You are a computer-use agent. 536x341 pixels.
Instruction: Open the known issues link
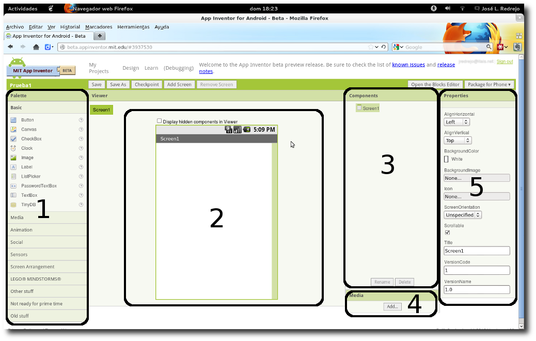click(408, 65)
